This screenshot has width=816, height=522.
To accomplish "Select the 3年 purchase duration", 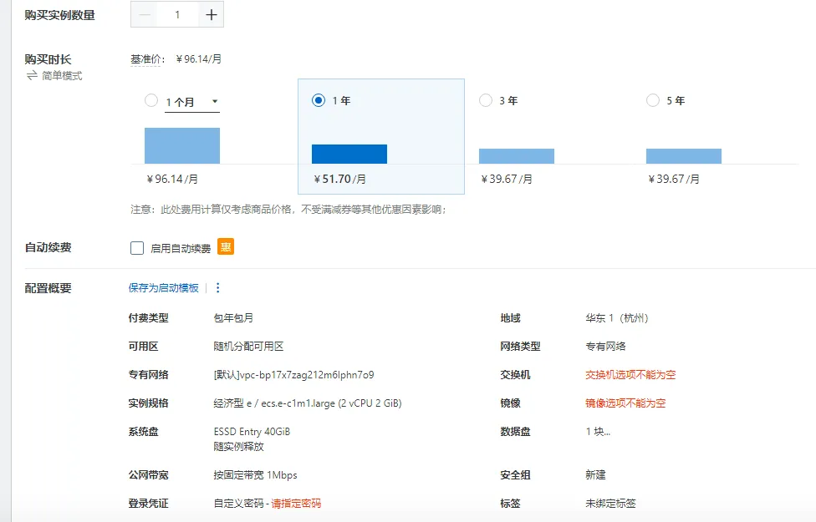I will (486, 99).
